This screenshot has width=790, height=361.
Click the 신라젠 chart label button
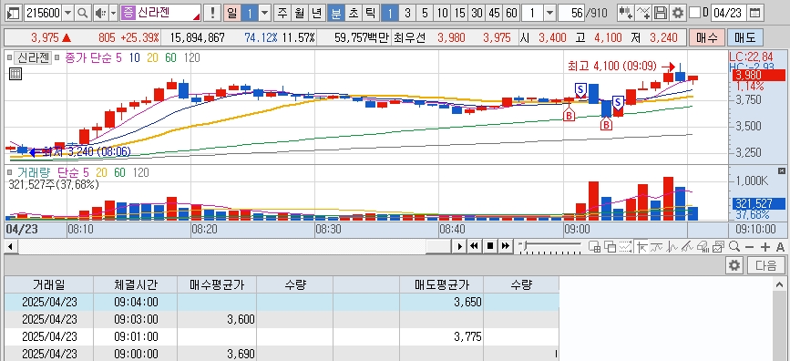coord(32,57)
